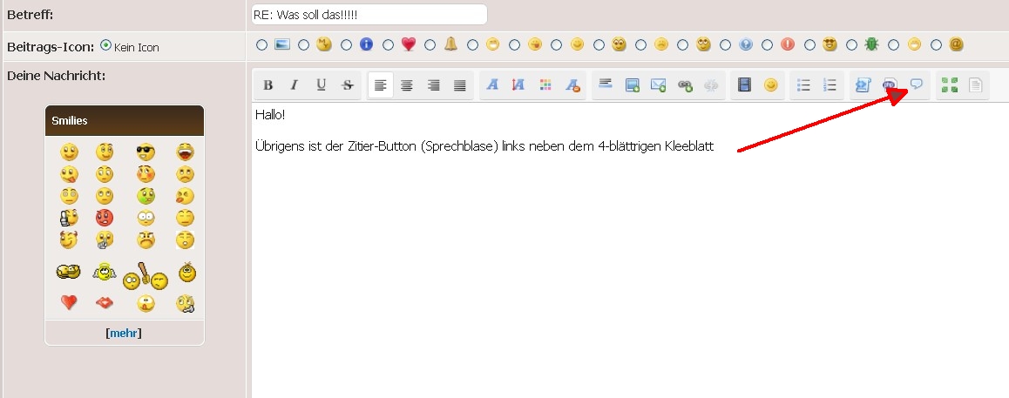Screen dimensions: 1009x398
Task: Click the strikethrough formatting button
Action: 348,85
